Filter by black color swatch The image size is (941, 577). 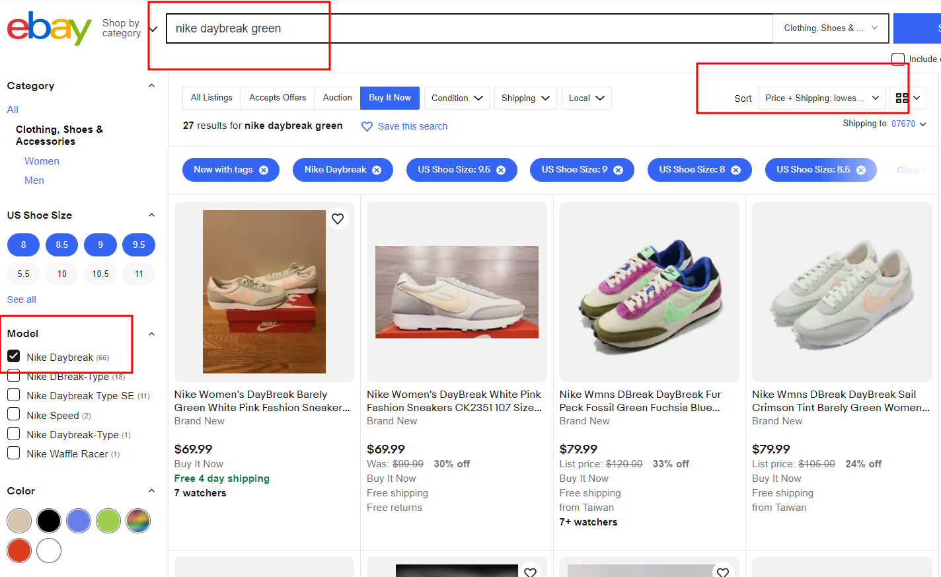(49, 521)
